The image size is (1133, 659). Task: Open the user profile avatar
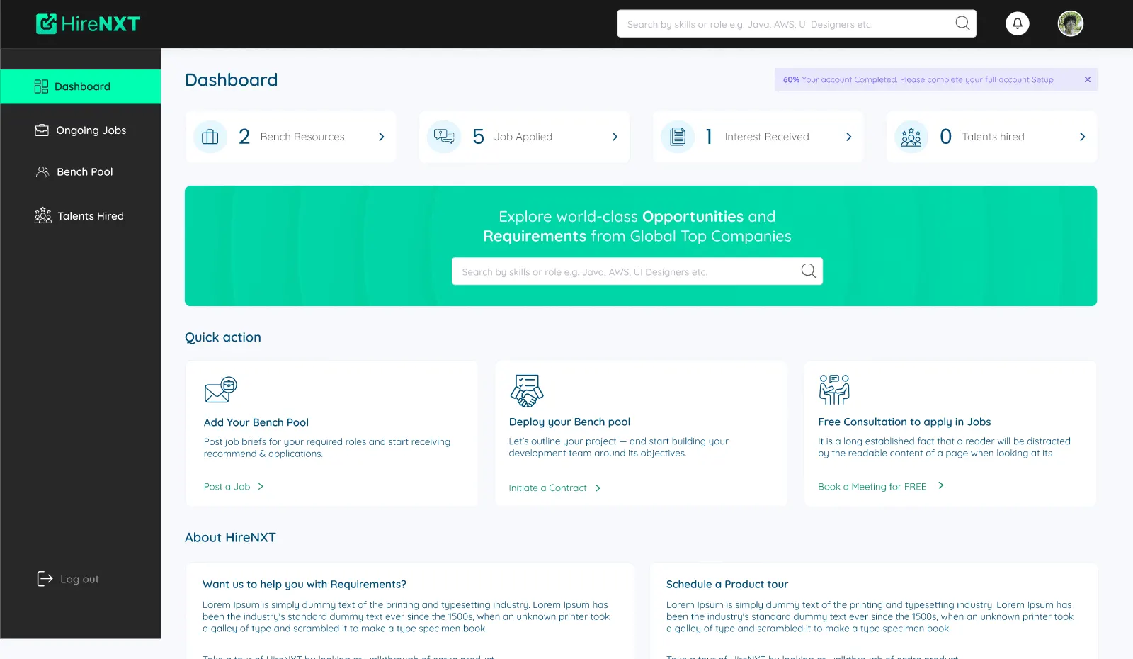tap(1070, 23)
